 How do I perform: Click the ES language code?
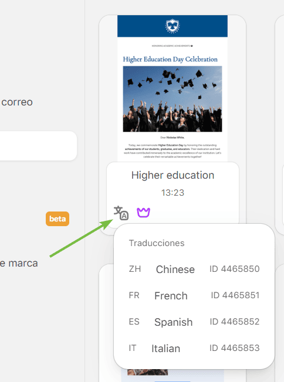pos(134,322)
